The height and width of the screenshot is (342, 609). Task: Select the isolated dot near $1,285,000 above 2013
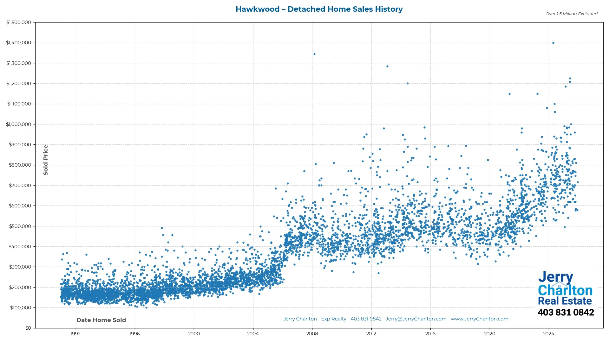pyautogui.click(x=388, y=66)
